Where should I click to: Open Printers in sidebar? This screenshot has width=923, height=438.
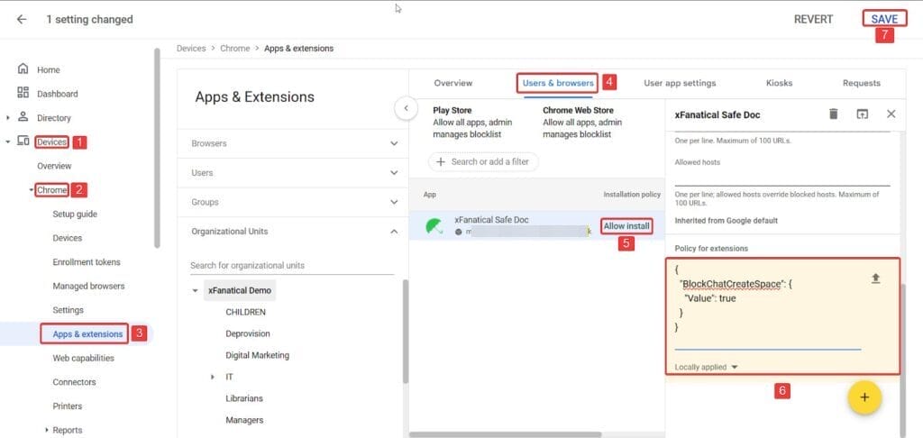coord(67,406)
